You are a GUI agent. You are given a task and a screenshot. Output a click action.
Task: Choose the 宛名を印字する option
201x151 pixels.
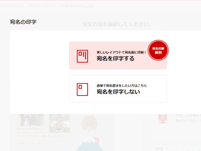[x=118, y=56]
